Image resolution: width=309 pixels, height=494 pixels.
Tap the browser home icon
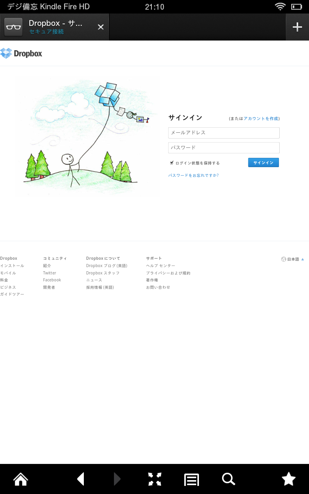pyautogui.click(x=21, y=479)
